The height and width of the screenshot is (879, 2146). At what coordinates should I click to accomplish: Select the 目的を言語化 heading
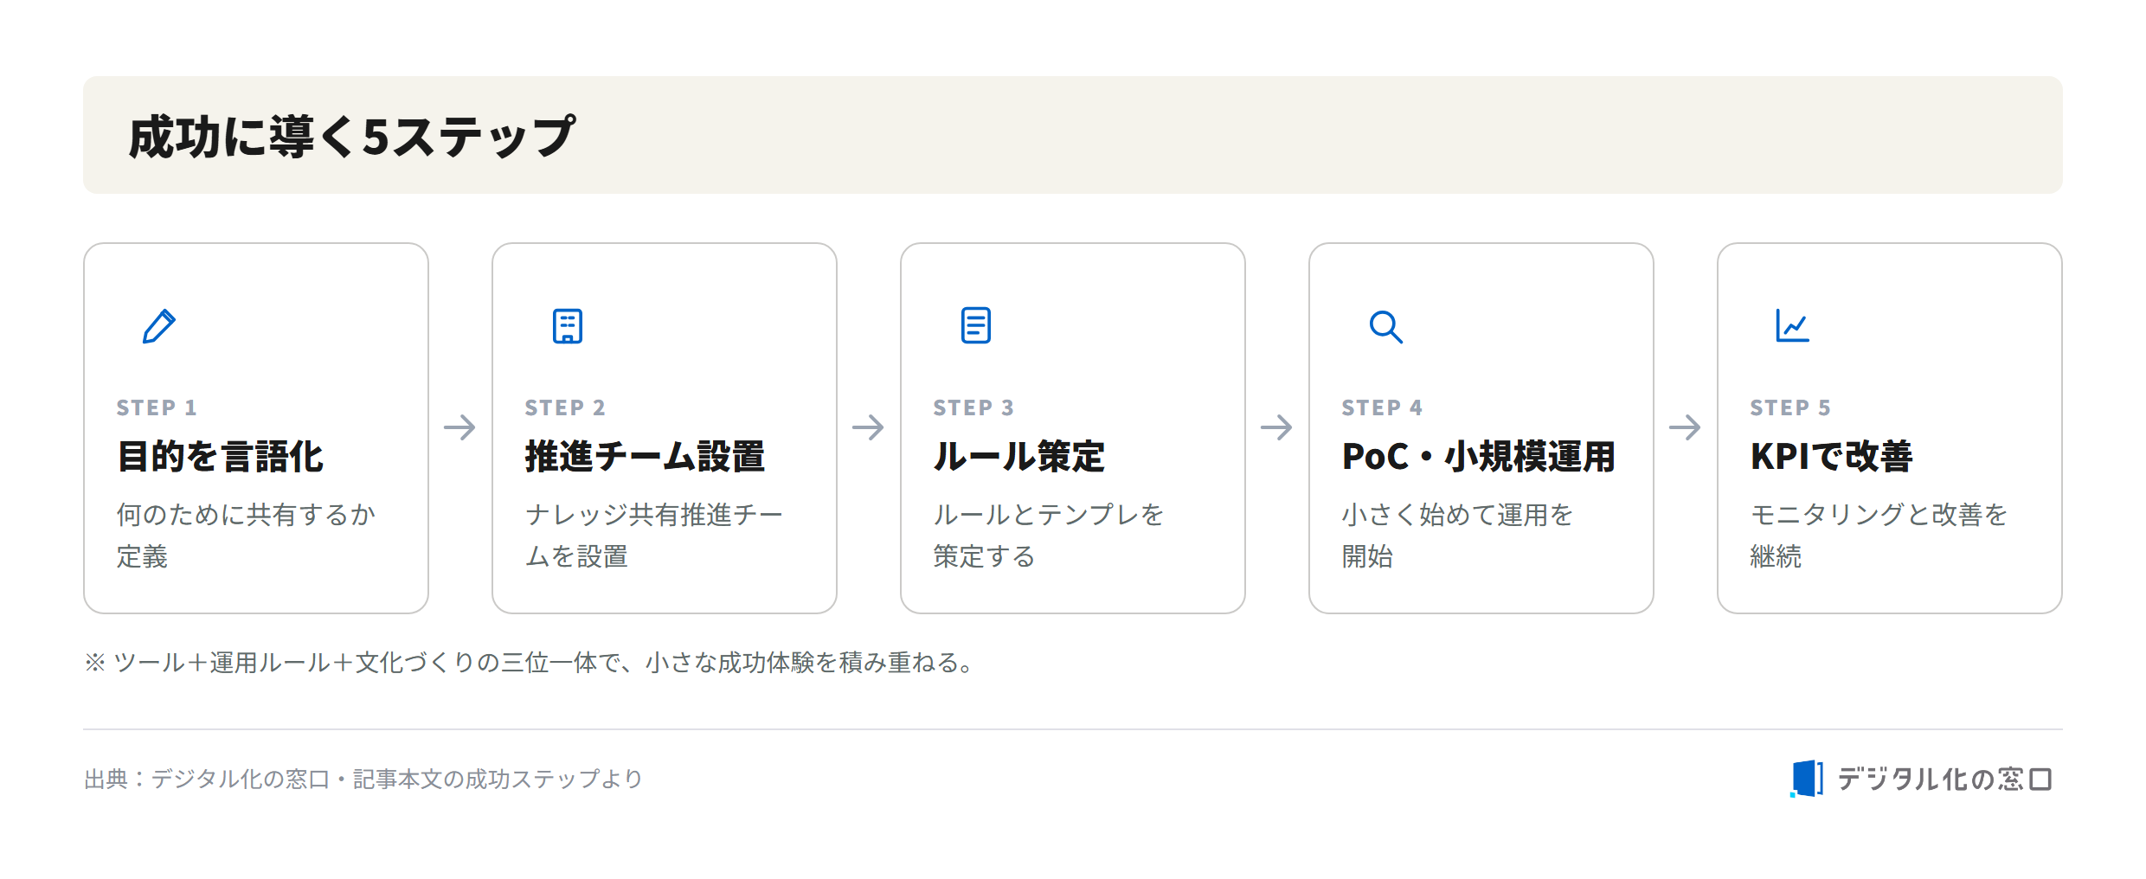coord(220,457)
